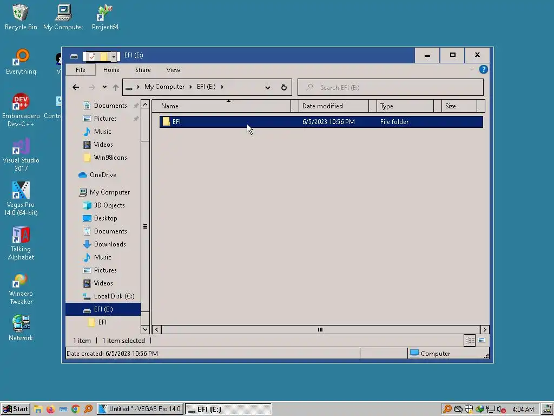554x416 pixels.
Task: Click the File folder type cell
Action: coord(394,122)
